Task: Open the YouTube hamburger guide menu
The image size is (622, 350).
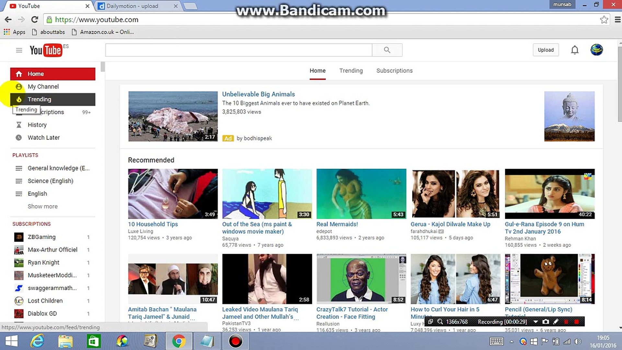Action: coord(19,50)
